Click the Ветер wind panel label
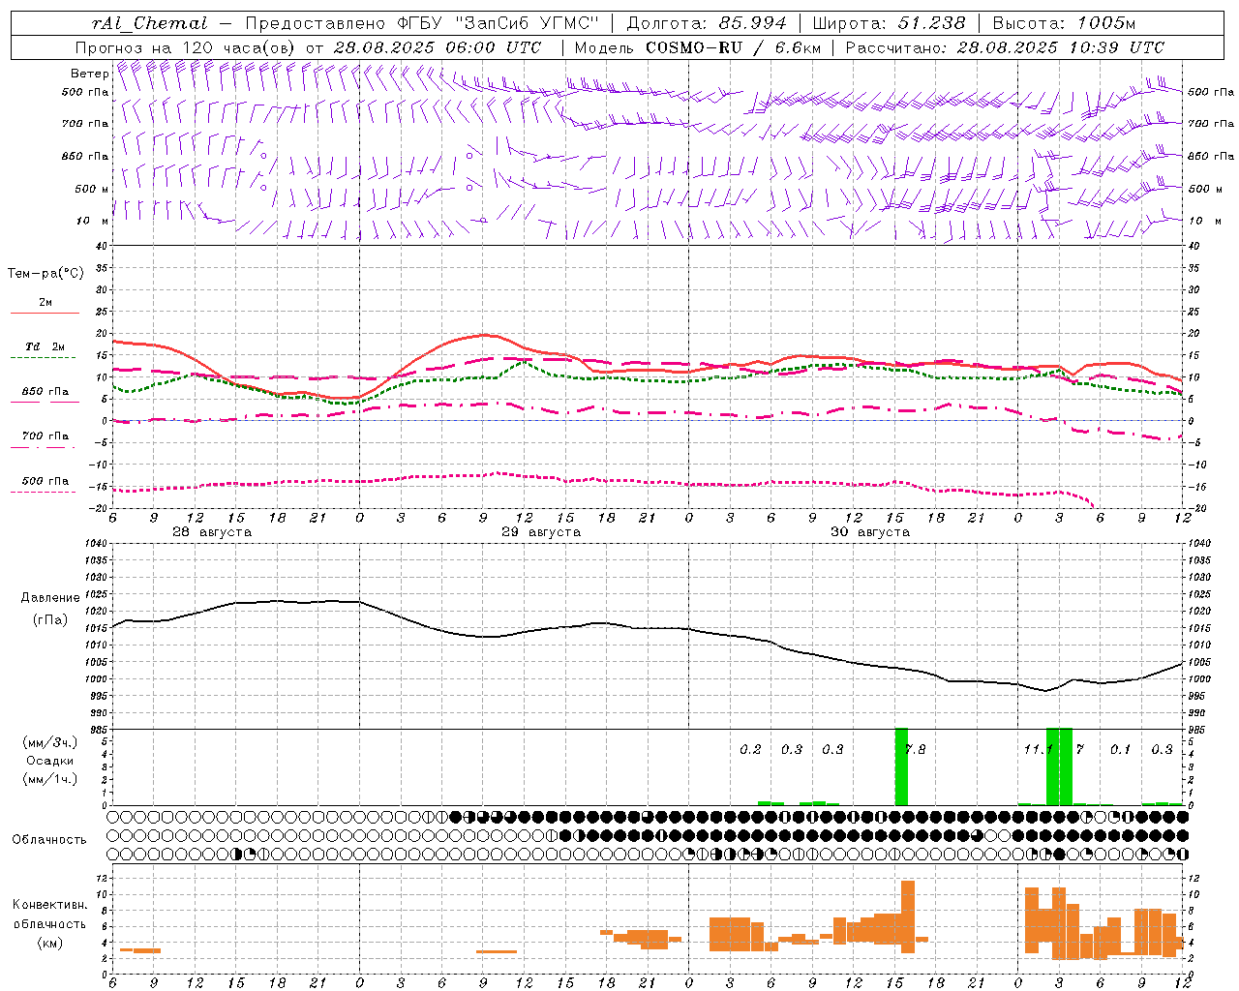 [x=89, y=74]
